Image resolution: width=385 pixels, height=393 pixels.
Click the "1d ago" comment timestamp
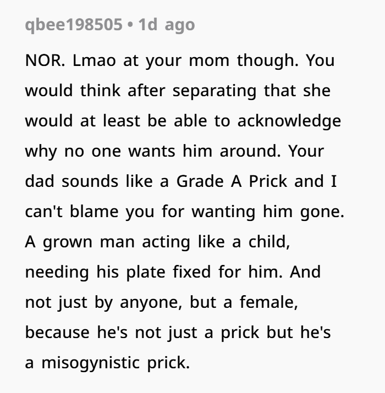tap(167, 25)
